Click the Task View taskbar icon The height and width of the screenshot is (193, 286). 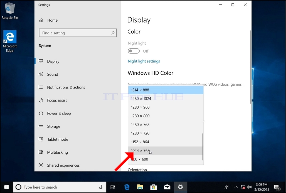pyautogui.click(x=113, y=187)
